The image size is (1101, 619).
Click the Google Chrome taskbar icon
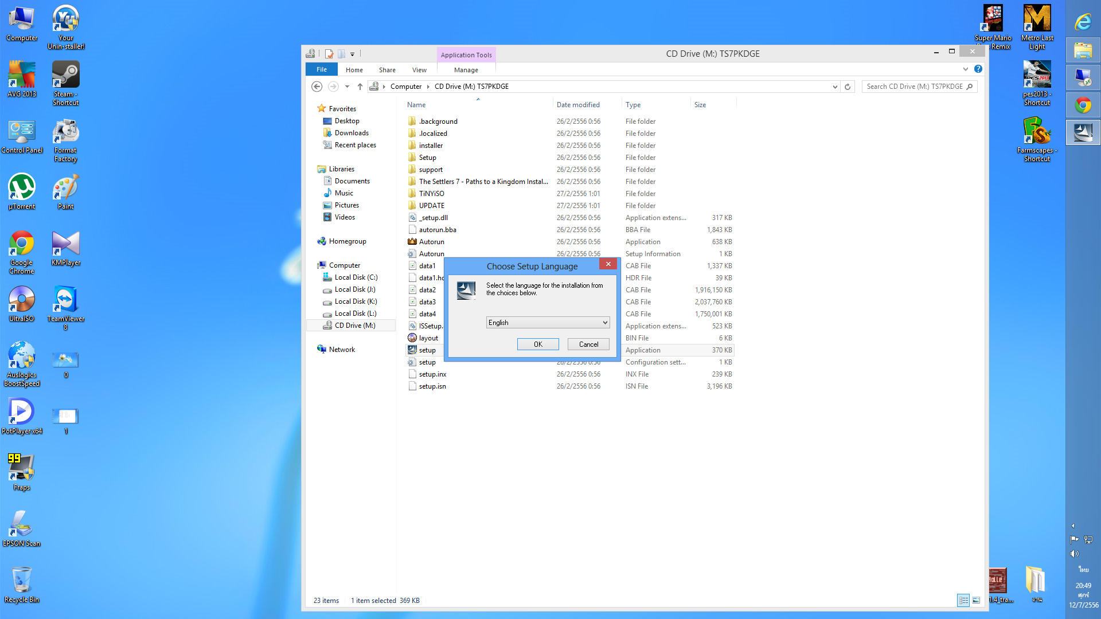pyautogui.click(x=1083, y=105)
